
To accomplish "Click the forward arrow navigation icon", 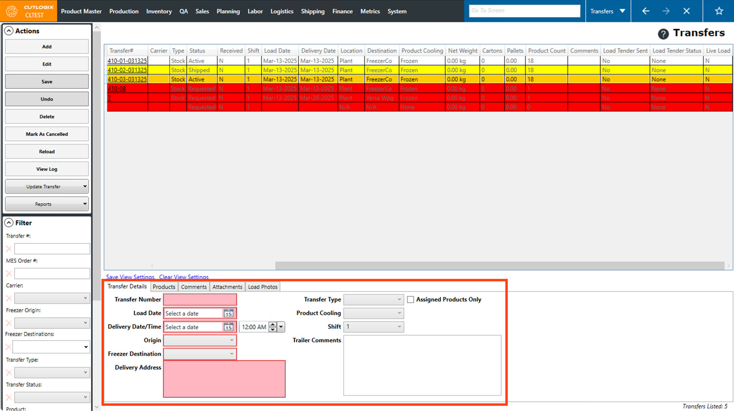I will coord(666,11).
